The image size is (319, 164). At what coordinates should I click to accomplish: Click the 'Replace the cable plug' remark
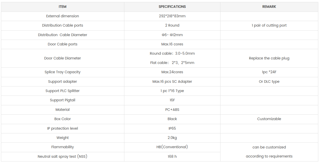click(269, 58)
